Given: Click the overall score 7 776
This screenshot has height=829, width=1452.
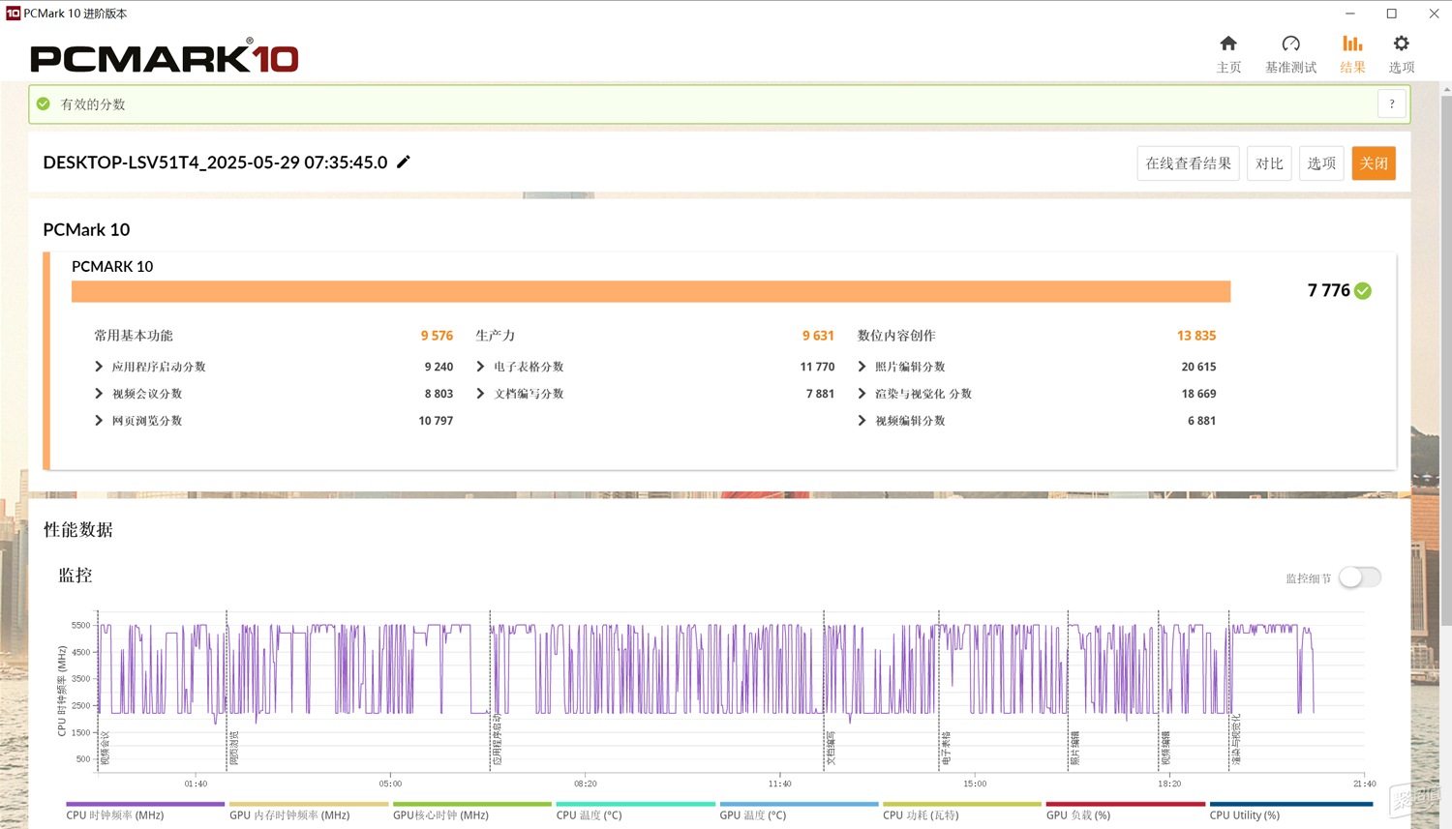Looking at the screenshot, I should point(1328,290).
